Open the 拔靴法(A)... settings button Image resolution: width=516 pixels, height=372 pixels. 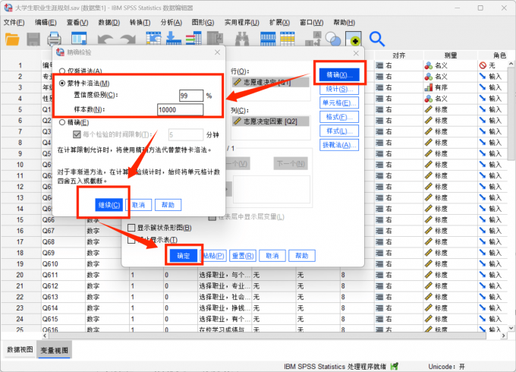pyautogui.click(x=338, y=144)
